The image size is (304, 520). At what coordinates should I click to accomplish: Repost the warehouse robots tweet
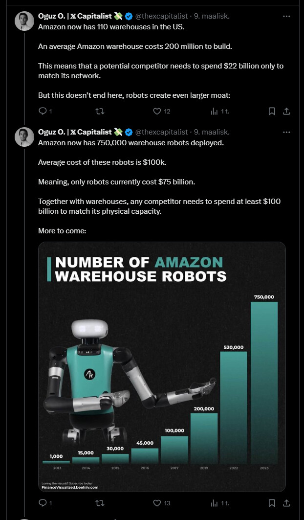tap(100, 502)
